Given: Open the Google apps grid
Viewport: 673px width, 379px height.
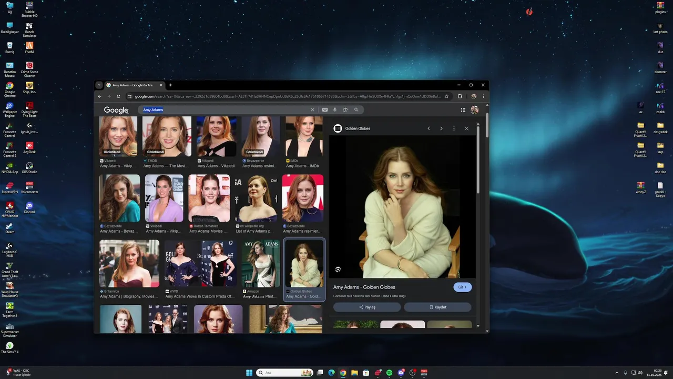Looking at the screenshot, I should 463,110.
